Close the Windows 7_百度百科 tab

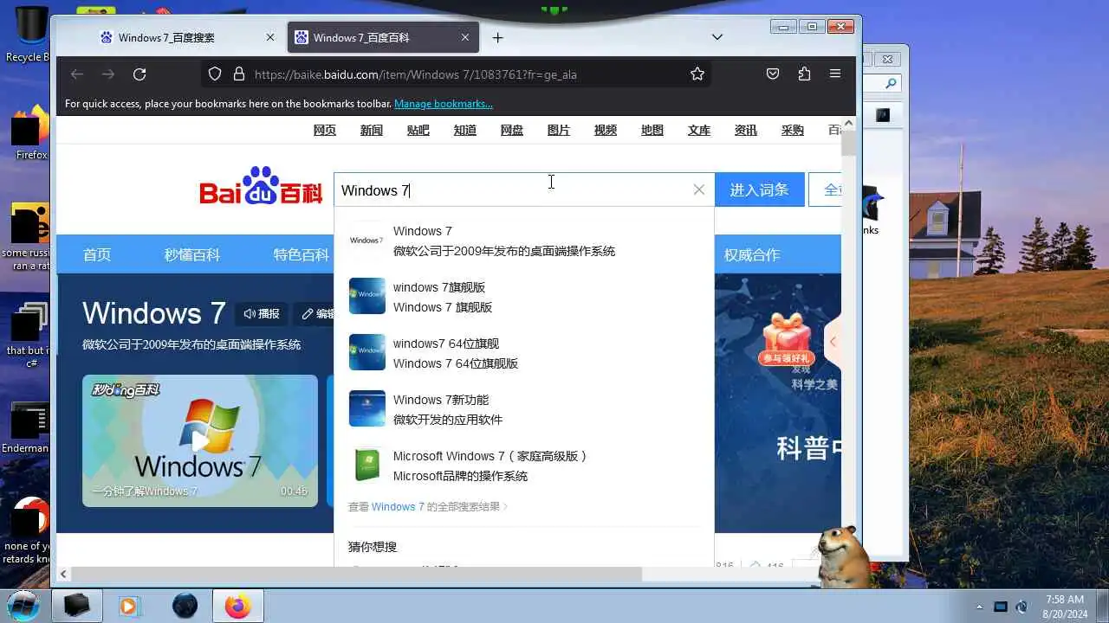click(x=465, y=38)
